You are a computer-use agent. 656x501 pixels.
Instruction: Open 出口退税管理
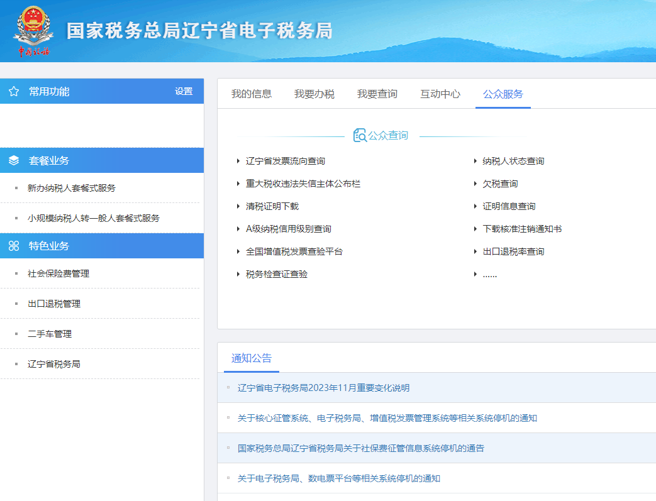[54, 304]
